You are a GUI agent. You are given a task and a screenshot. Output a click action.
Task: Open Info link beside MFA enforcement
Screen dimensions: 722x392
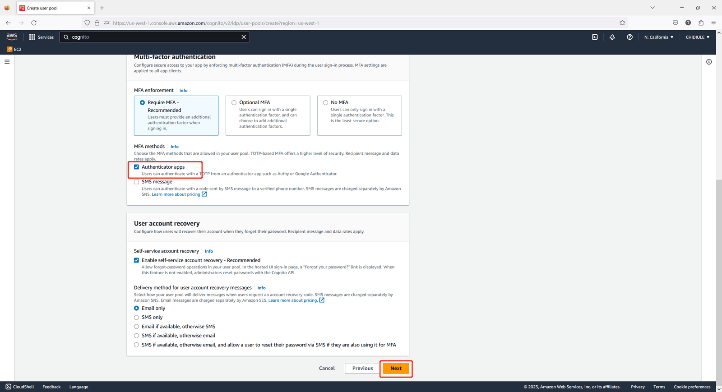pyautogui.click(x=183, y=91)
